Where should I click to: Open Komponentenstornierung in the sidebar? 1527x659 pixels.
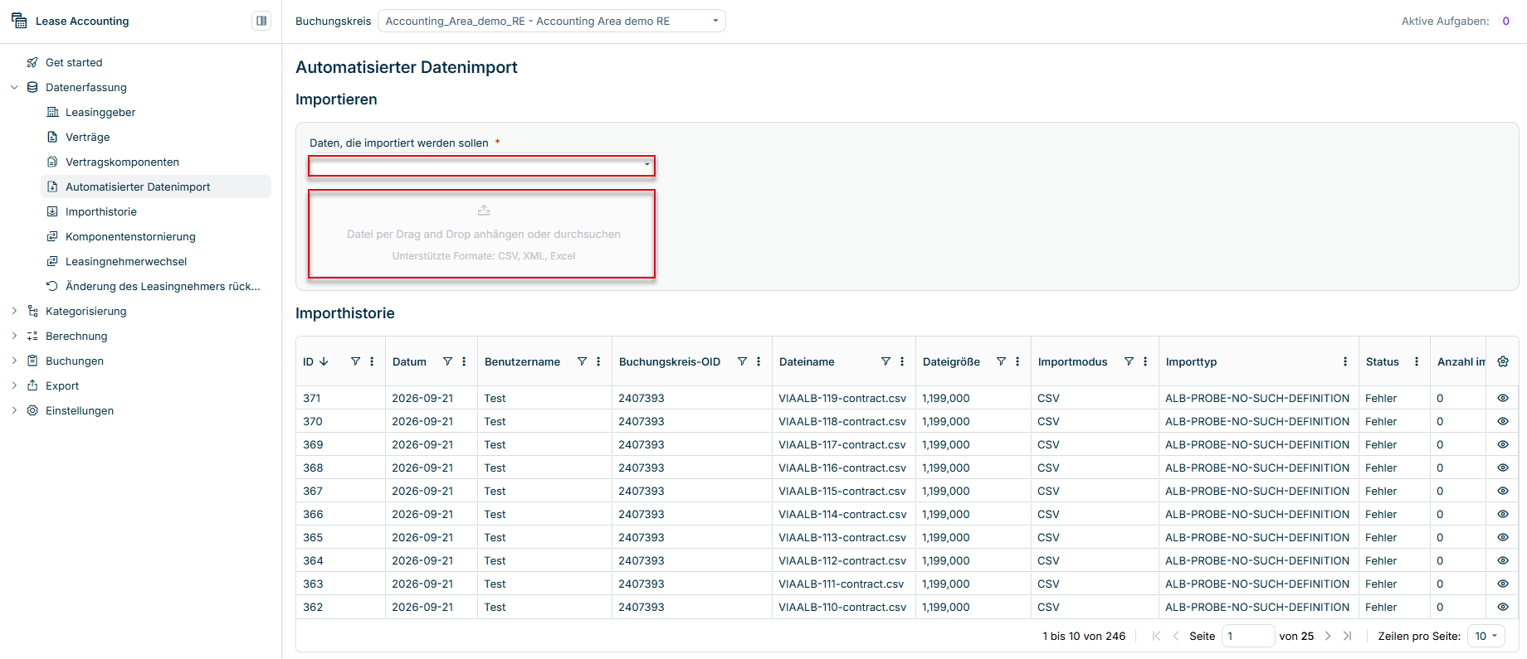pos(130,236)
